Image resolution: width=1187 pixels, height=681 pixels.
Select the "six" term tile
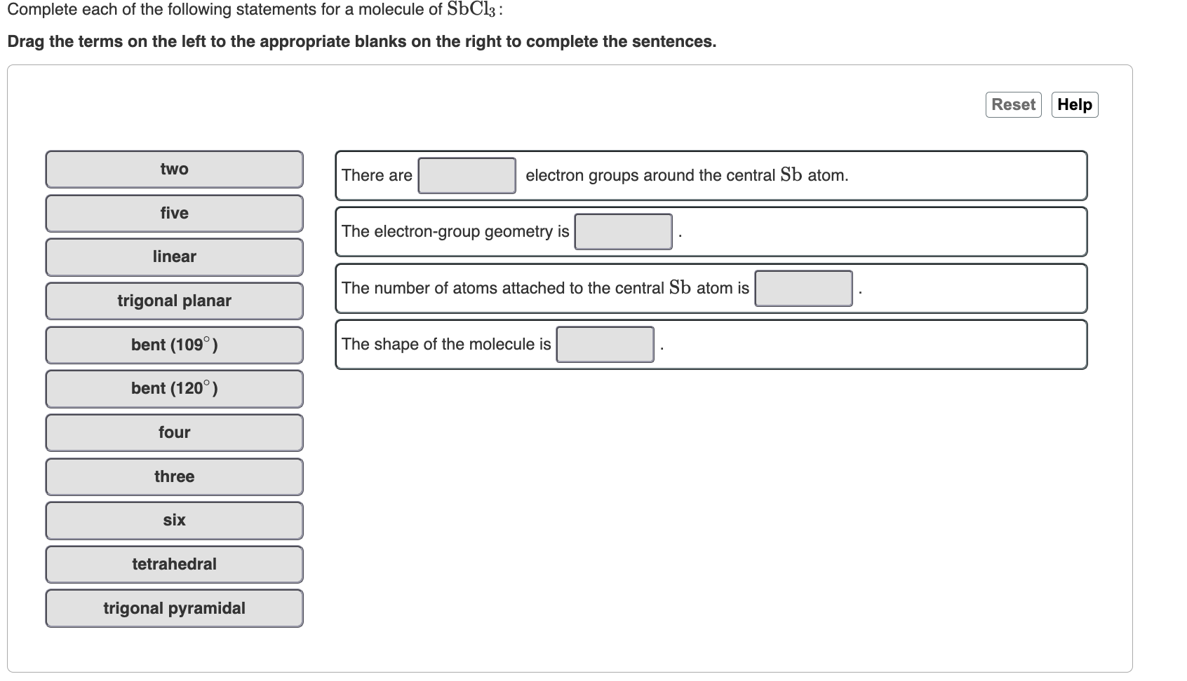pyautogui.click(x=173, y=520)
